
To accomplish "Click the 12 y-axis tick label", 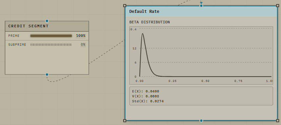I will (134, 48).
